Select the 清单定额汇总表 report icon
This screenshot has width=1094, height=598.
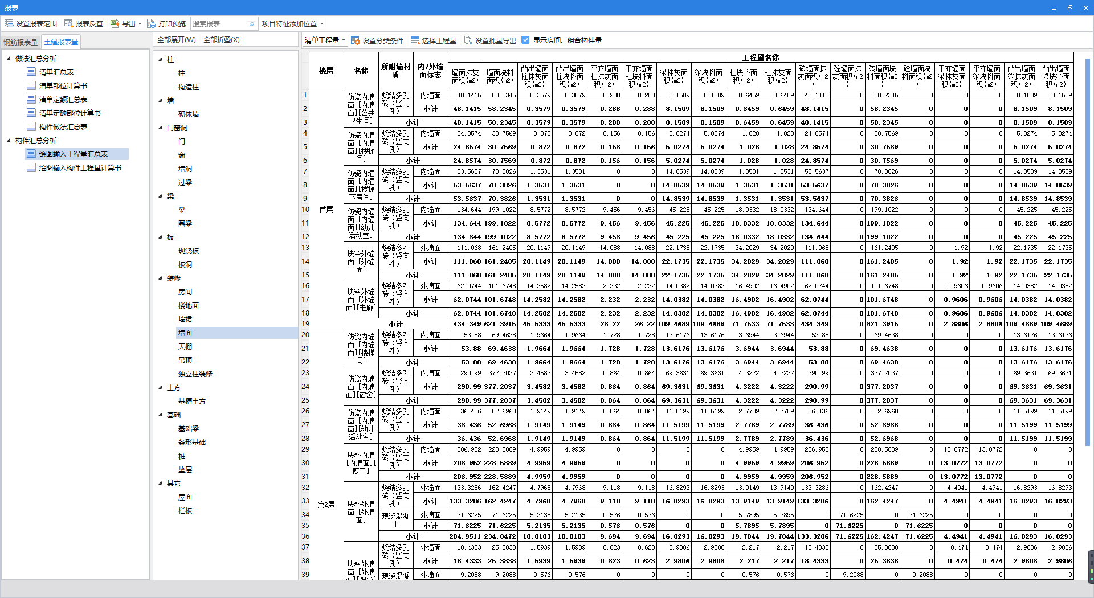[x=31, y=99]
